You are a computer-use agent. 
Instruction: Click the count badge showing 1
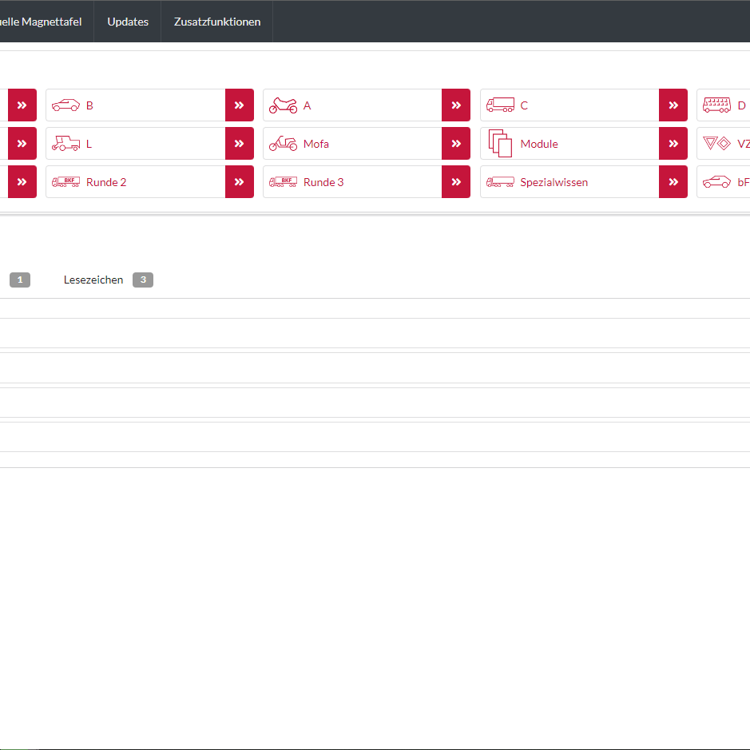point(20,280)
